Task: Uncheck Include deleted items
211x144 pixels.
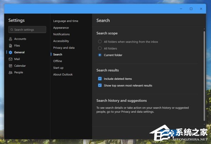Action: coord(100,79)
